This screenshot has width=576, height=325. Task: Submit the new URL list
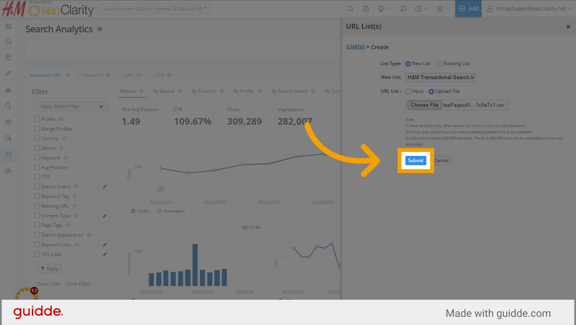416,161
